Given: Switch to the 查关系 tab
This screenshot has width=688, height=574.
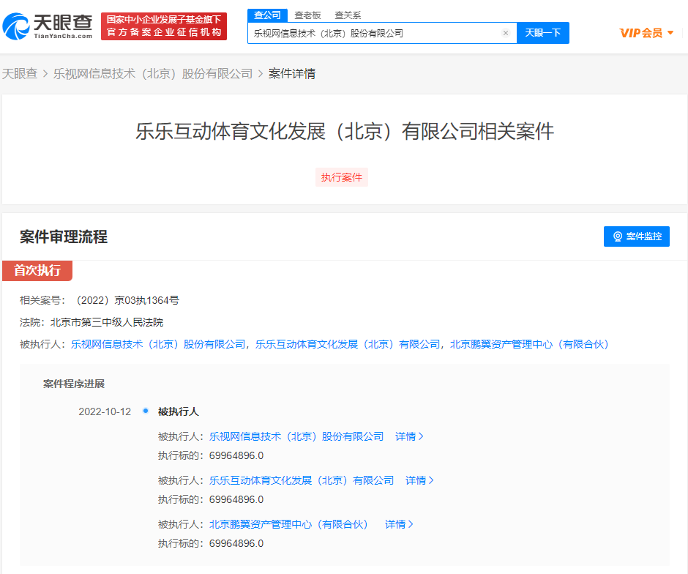Looking at the screenshot, I should pos(348,15).
